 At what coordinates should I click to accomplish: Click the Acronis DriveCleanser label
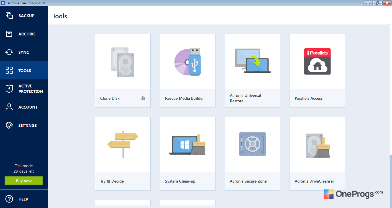click(315, 181)
